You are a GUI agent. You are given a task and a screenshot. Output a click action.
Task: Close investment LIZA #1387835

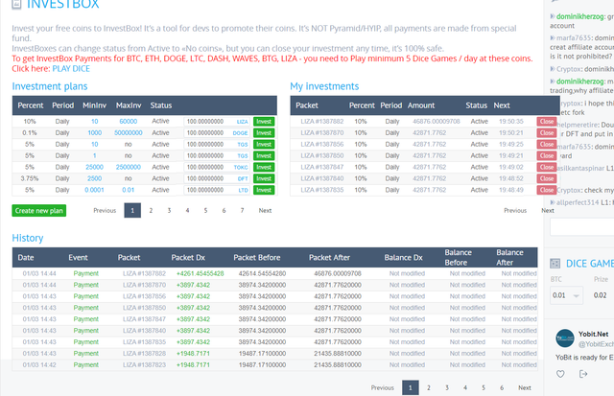tap(546, 190)
